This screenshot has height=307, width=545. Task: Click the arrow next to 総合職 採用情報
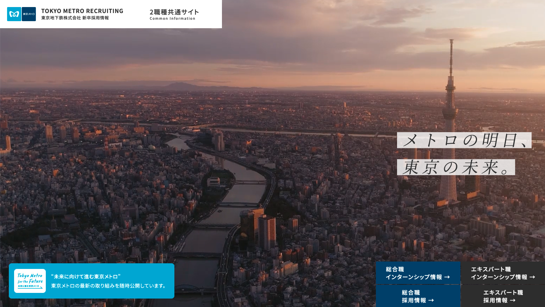coord(431,300)
